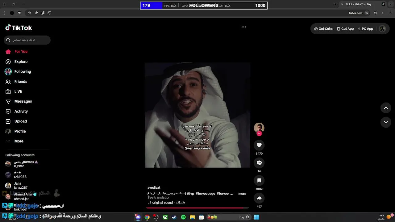Image resolution: width=395 pixels, height=222 pixels.
Task: Select the TikTok - Make Your Day tab
Action: tap(363, 4)
